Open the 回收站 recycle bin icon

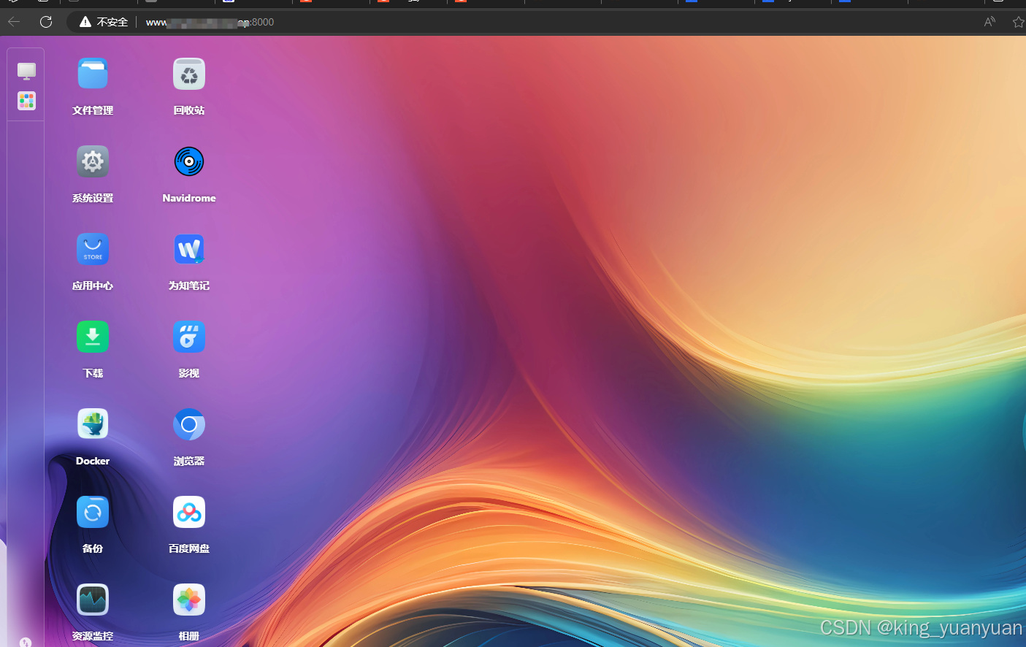[189, 74]
